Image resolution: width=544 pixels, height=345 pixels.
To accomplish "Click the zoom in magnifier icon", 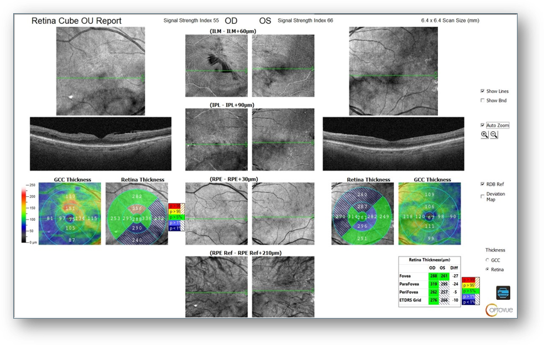I will [x=484, y=135].
